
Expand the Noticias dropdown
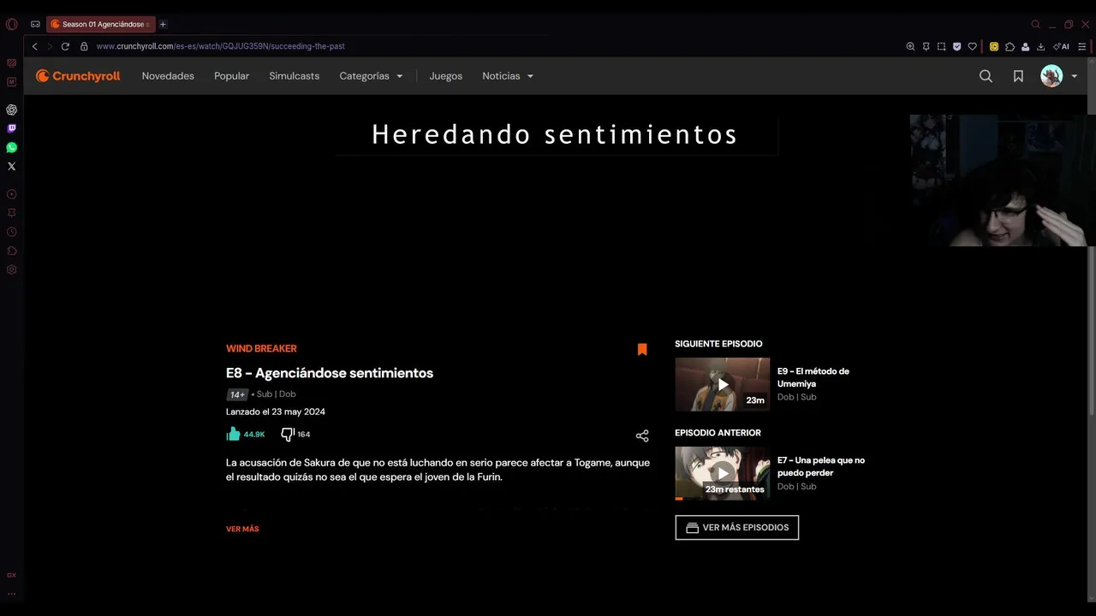point(508,76)
